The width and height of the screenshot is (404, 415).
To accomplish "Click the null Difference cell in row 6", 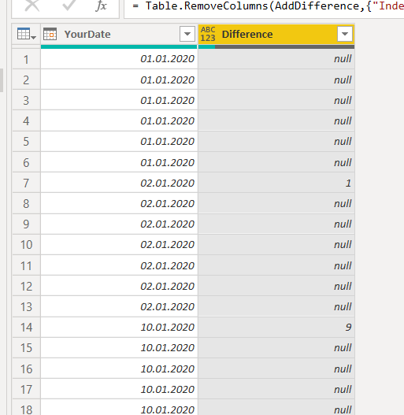I will [276, 162].
